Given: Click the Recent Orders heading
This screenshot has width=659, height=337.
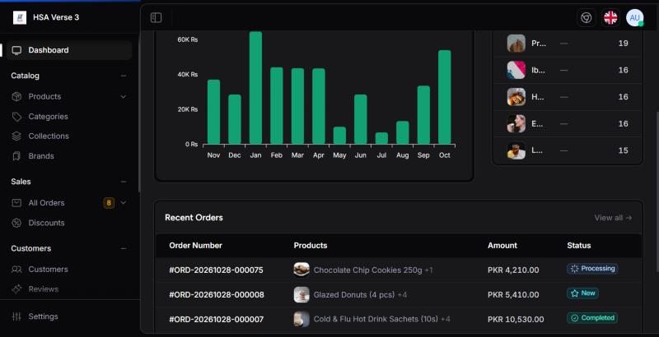Looking at the screenshot, I should click(x=194, y=218).
